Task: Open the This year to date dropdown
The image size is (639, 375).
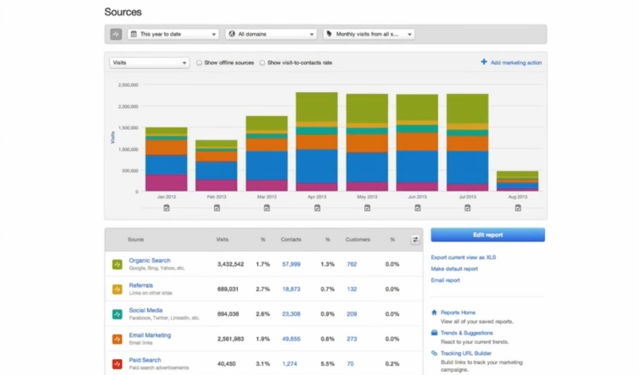Action: point(173,34)
